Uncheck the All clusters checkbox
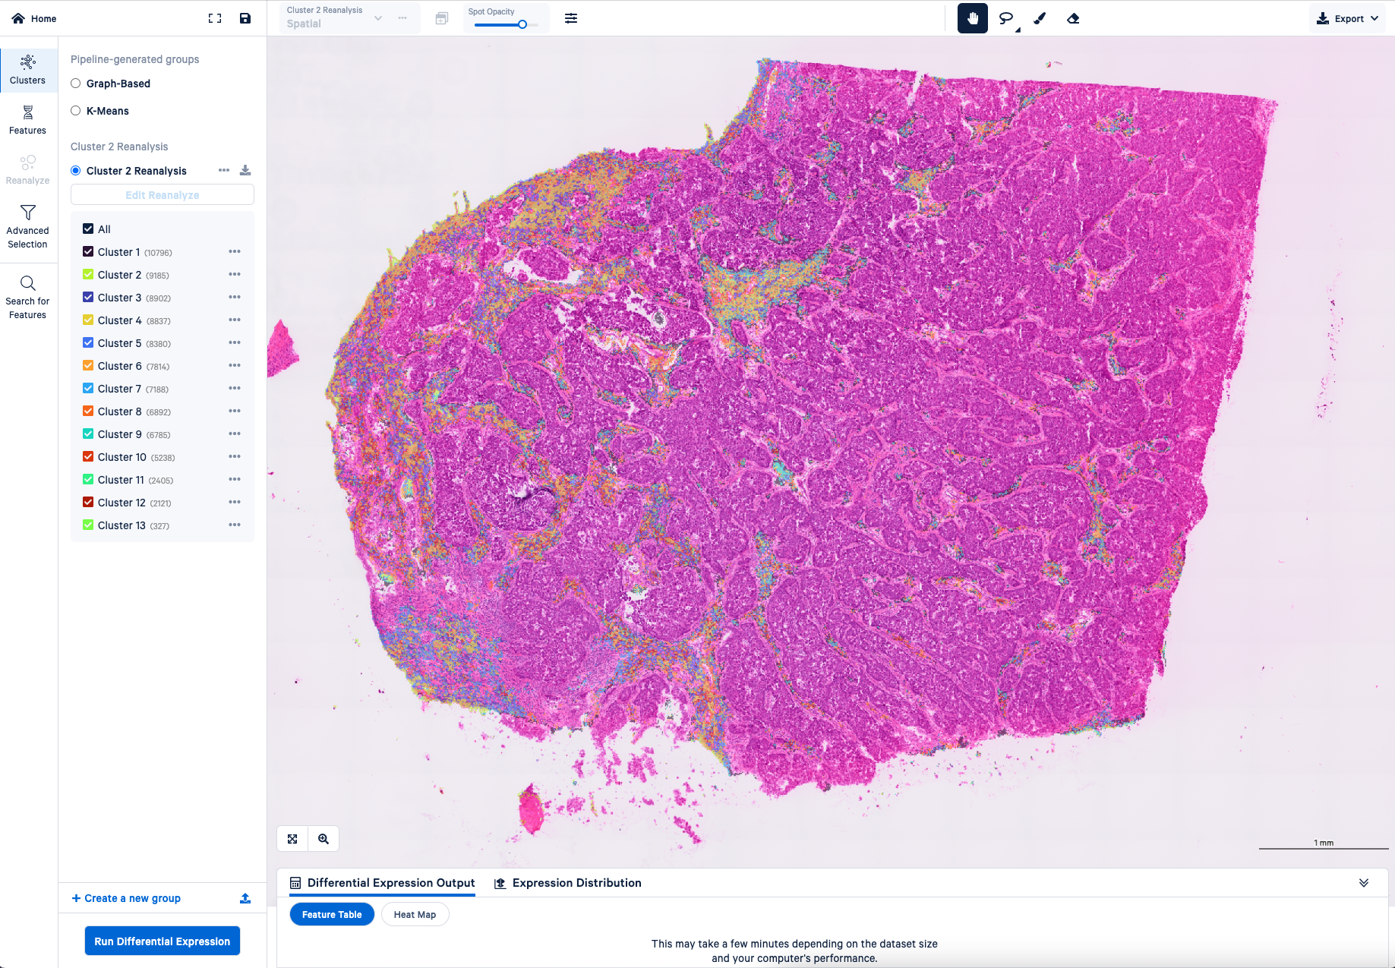1395x968 pixels. pyautogui.click(x=87, y=228)
